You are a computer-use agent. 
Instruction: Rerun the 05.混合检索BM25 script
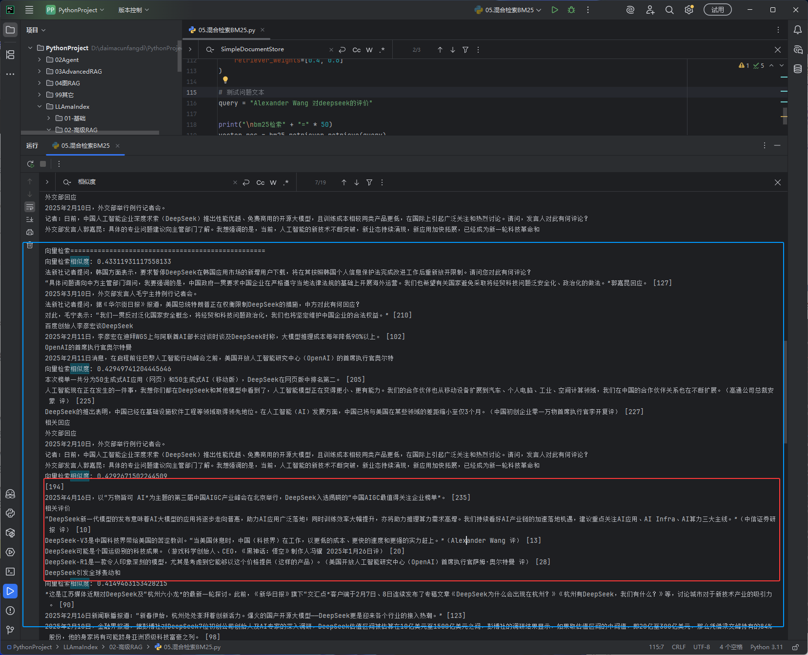(30, 164)
